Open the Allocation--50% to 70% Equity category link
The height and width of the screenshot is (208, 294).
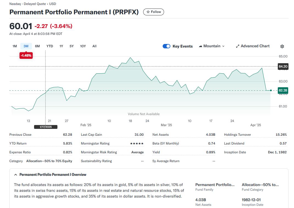(49, 161)
